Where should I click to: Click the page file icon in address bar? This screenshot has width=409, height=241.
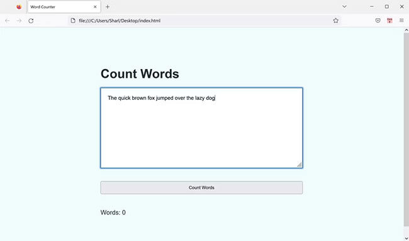click(x=73, y=21)
